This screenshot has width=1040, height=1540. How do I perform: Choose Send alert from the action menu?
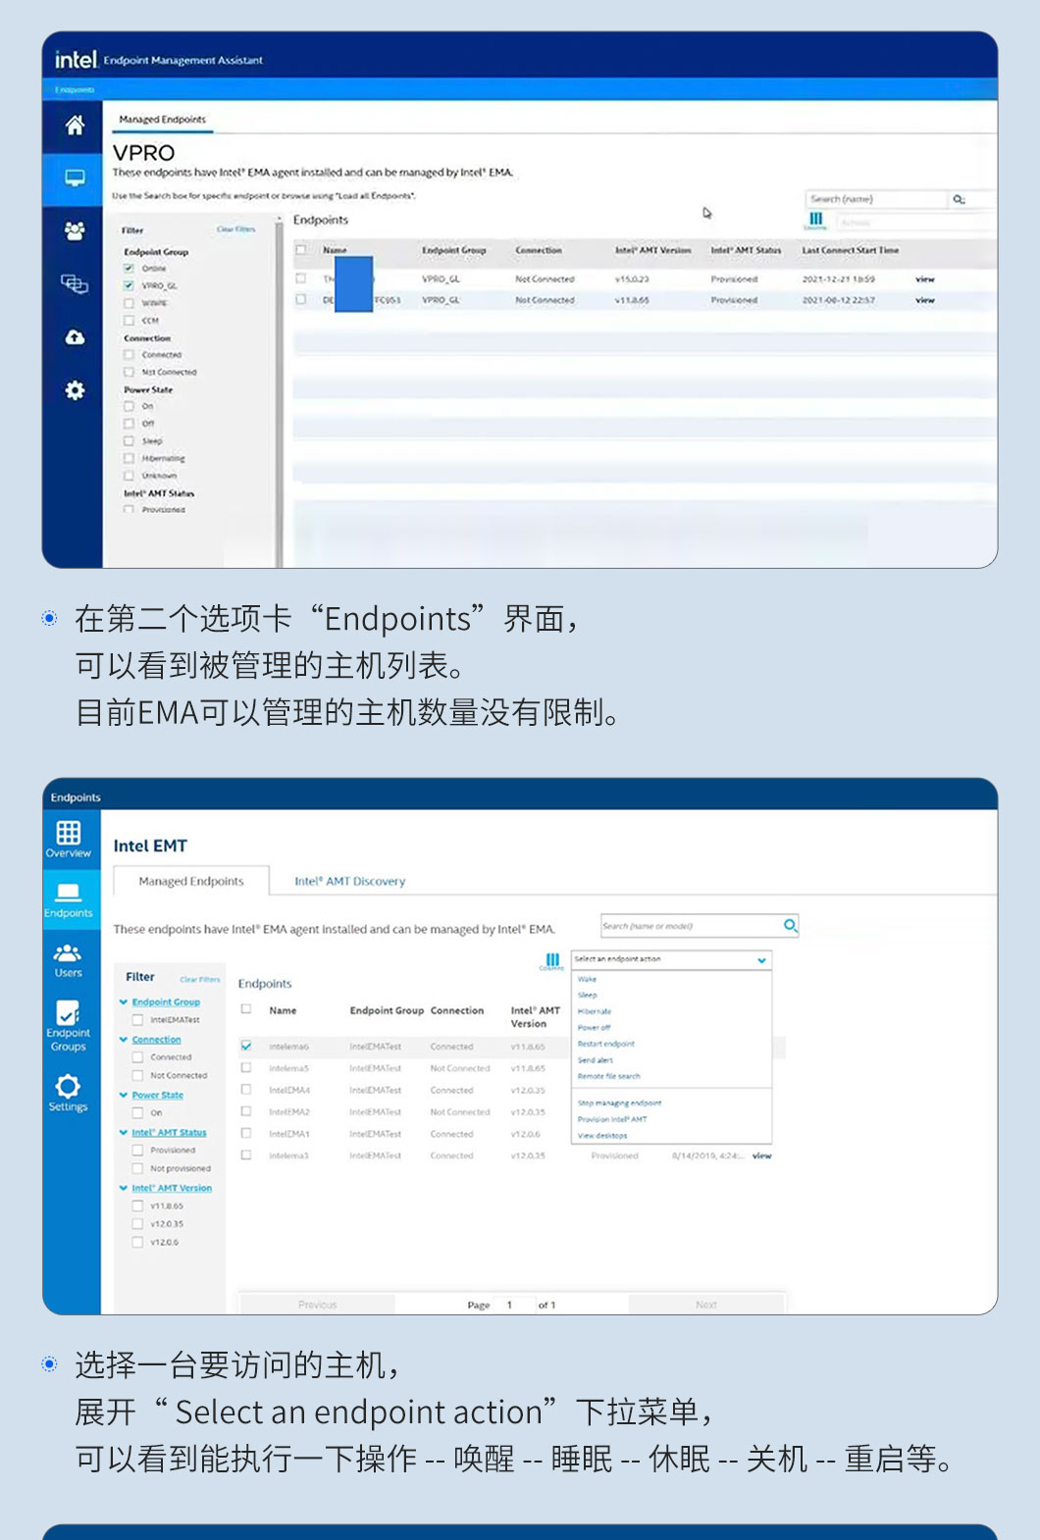pyautogui.click(x=596, y=1060)
